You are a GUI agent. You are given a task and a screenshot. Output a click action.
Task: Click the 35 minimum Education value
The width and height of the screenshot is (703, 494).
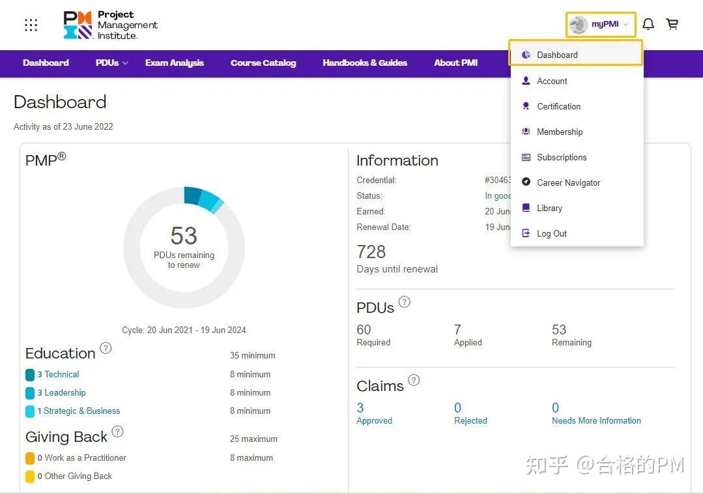coord(252,355)
